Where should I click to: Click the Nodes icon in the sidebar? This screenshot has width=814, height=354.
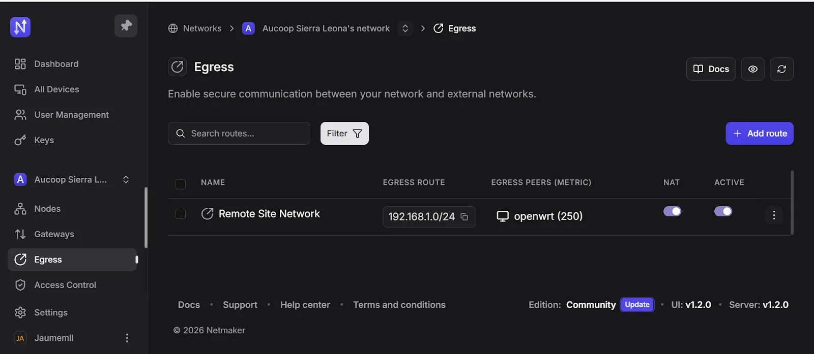[20, 209]
